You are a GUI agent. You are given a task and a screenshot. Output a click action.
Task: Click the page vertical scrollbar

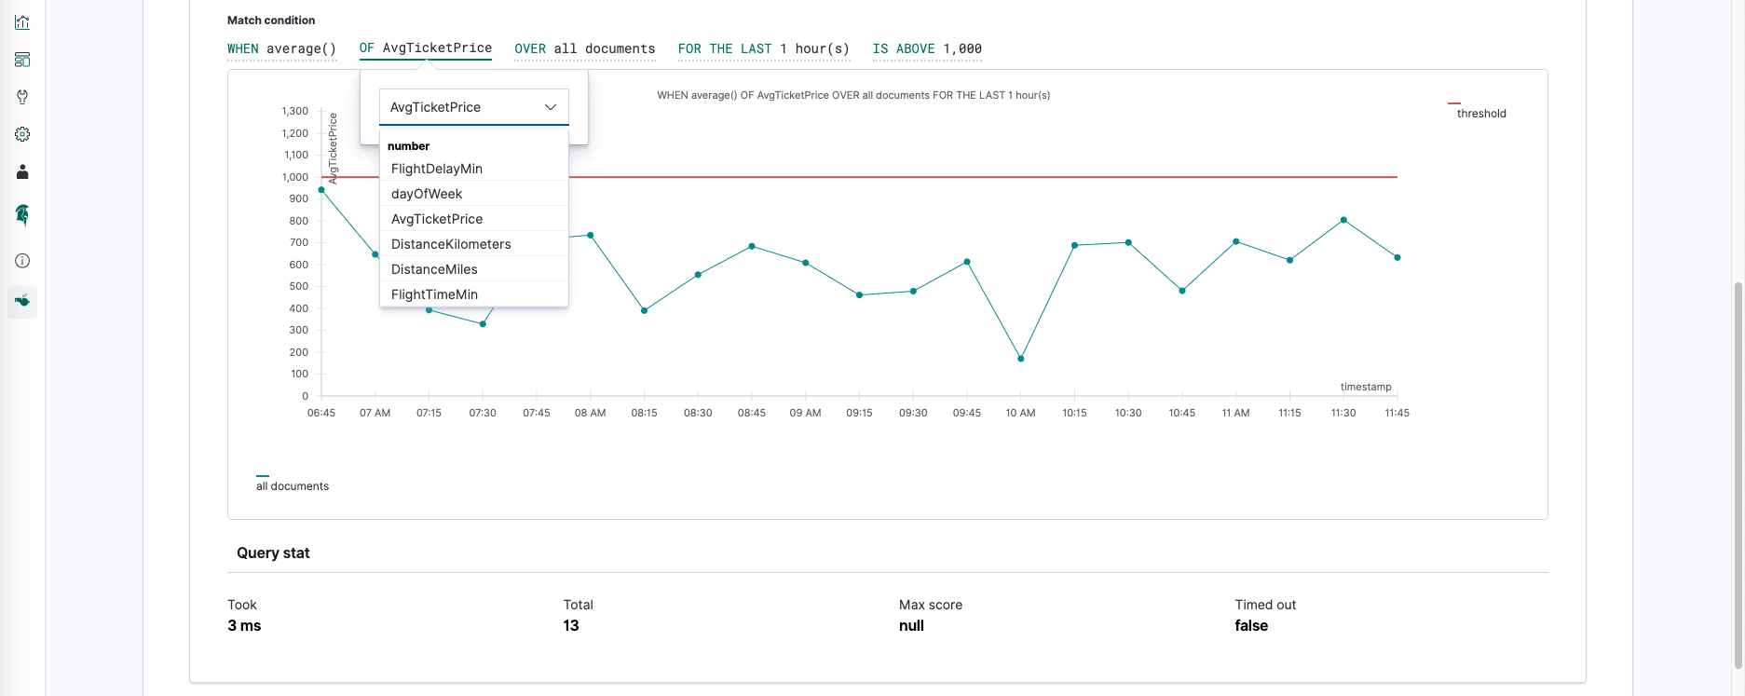click(1738, 473)
